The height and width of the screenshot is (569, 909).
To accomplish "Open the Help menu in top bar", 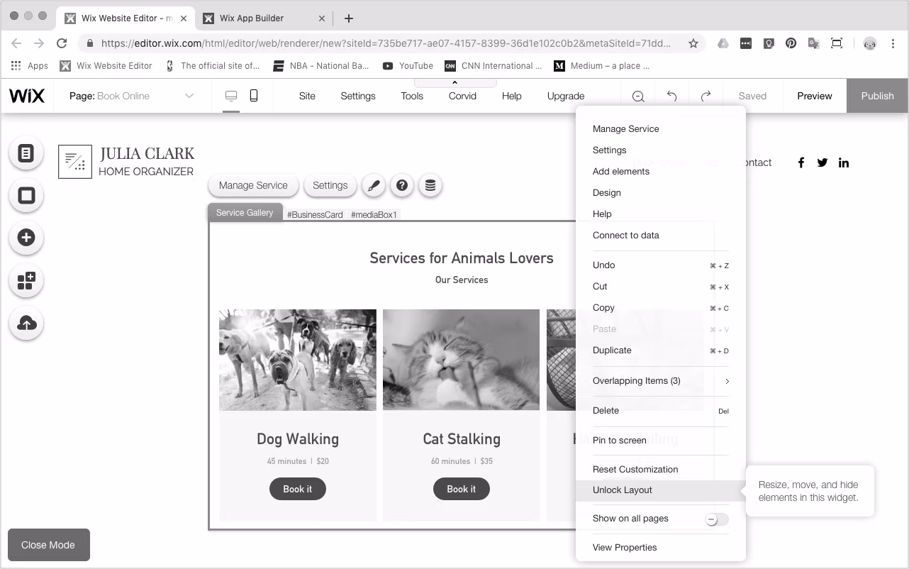I will coord(512,96).
